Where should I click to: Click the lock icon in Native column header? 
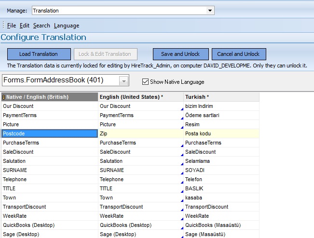click(4, 97)
